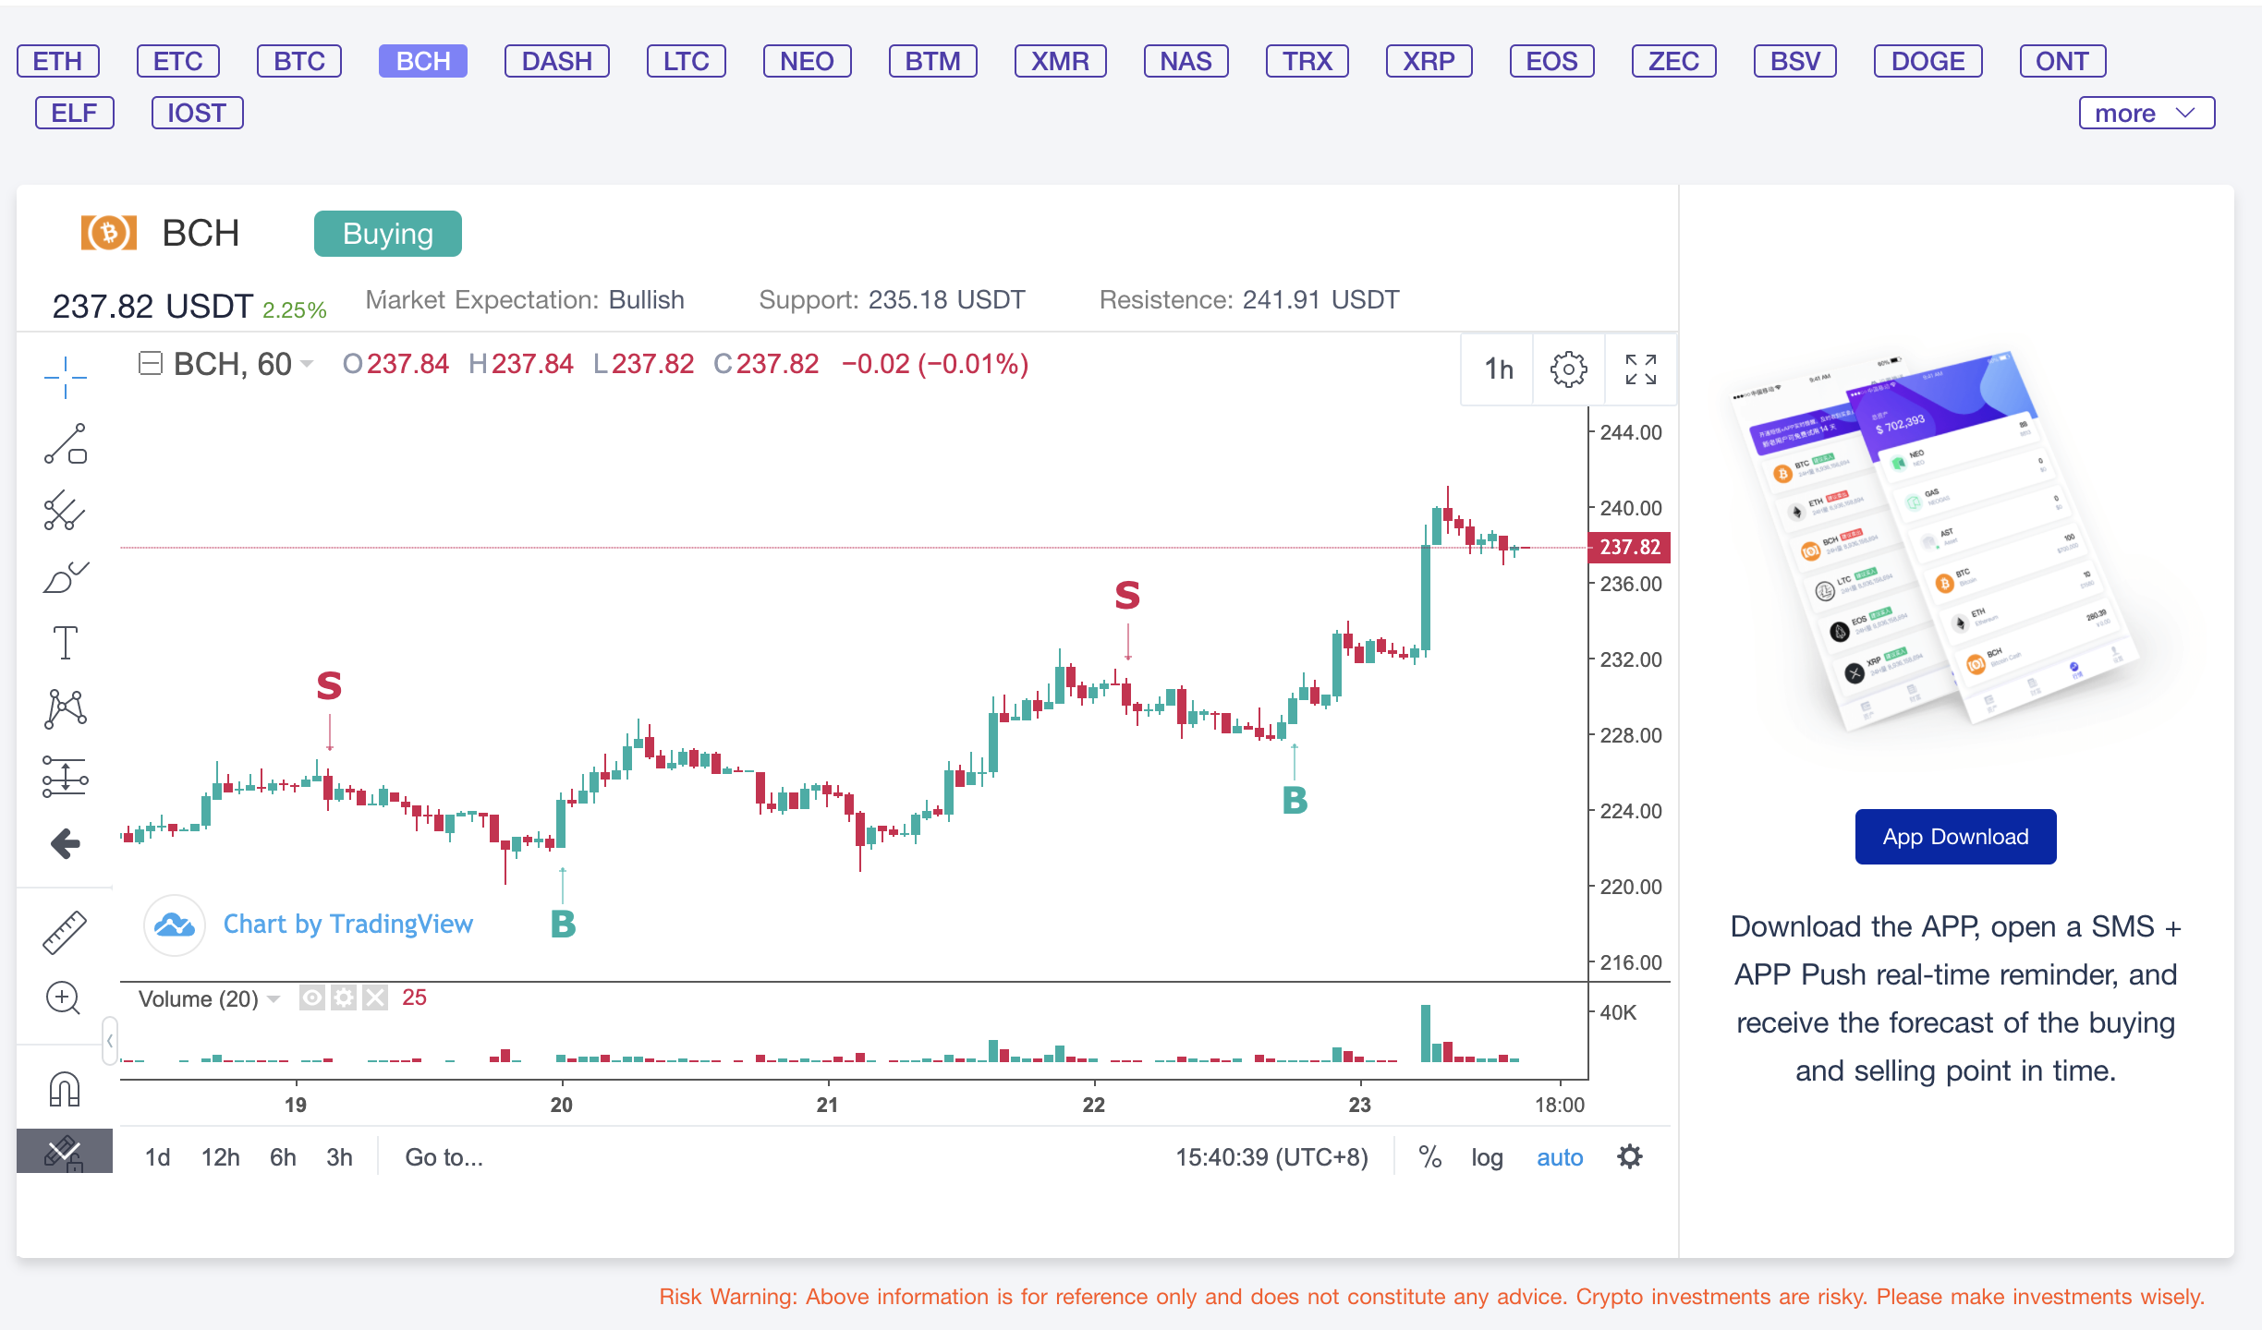Click the BCH coin logo icon
2262x1330 pixels.
coord(109,233)
